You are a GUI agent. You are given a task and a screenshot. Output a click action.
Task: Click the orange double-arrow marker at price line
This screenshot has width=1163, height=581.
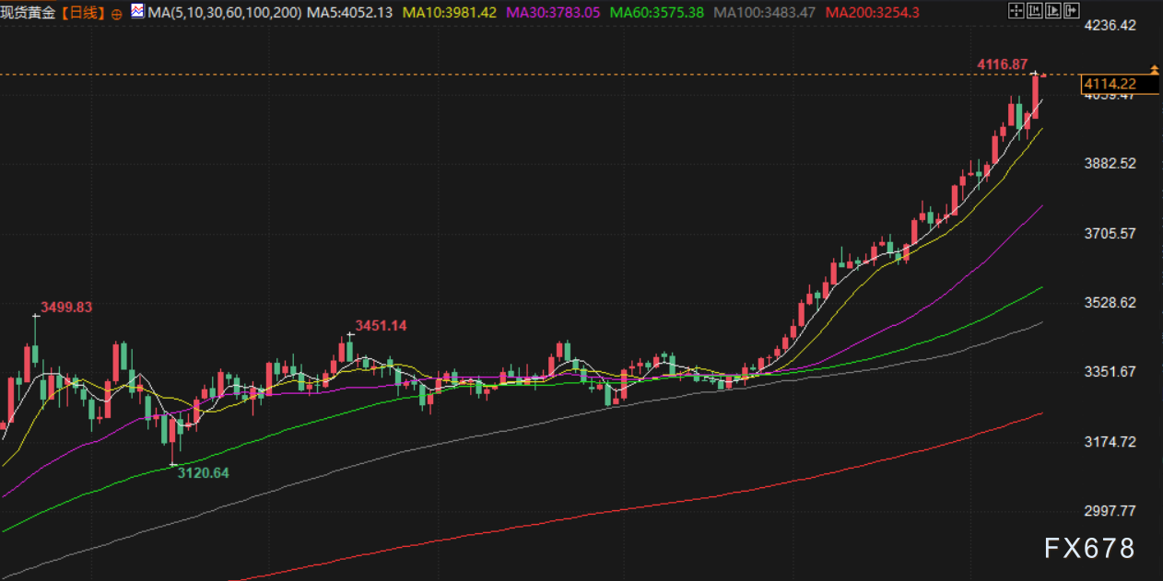coord(1155,71)
